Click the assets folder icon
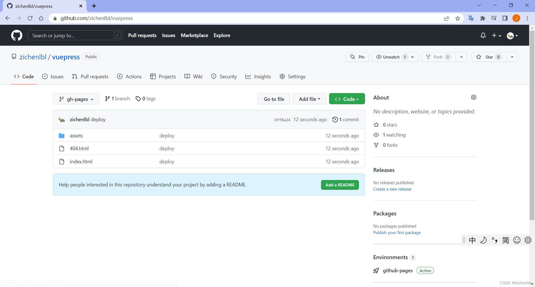 click(62, 136)
